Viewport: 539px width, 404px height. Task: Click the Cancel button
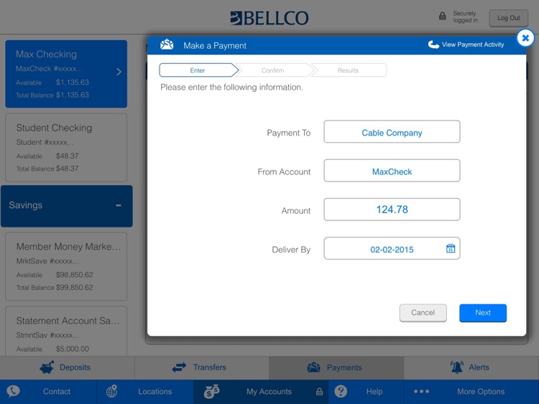coord(423,313)
